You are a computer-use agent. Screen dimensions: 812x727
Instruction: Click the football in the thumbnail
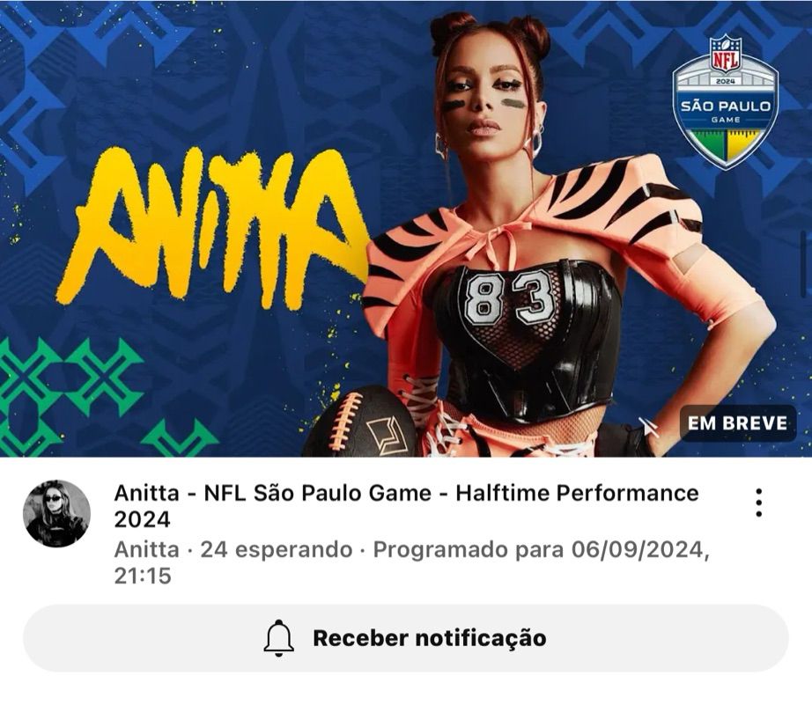361,423
